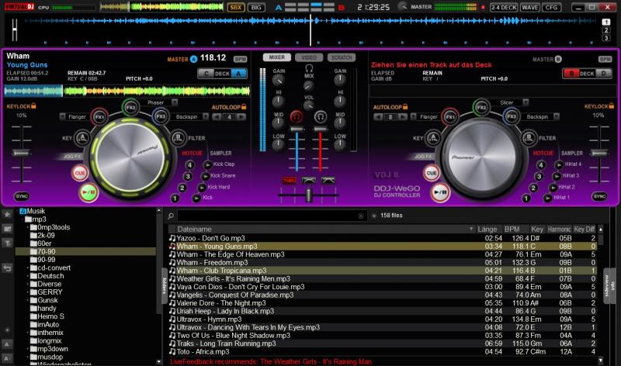
Task: Click the left deck SYNC button
Action: (22, 196)
